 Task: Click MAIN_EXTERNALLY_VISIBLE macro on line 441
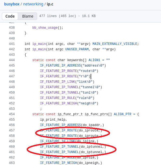click(115, 44)
